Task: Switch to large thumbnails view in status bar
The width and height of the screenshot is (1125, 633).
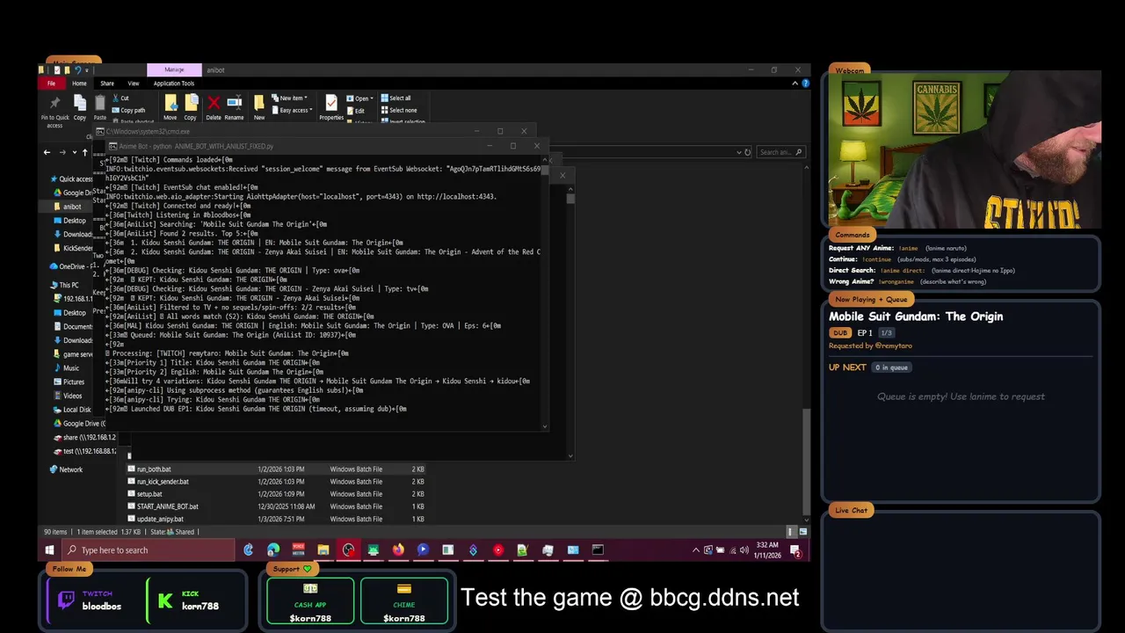Action: [803, 532]
